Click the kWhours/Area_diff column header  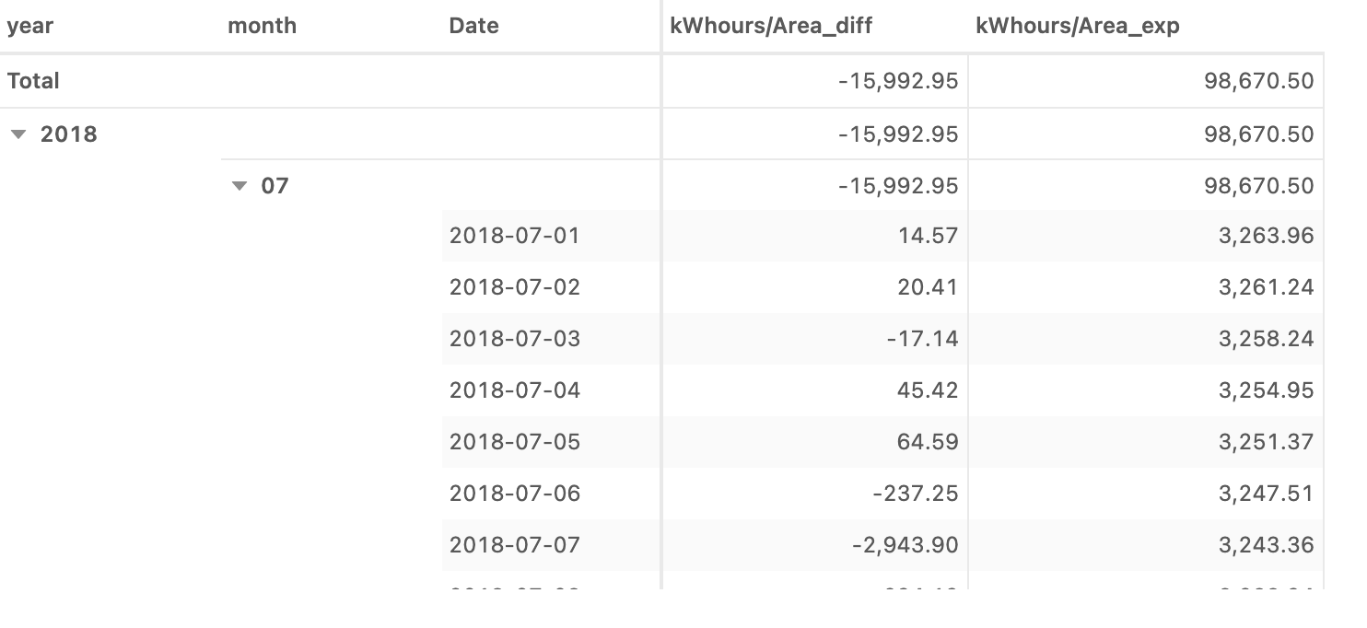771,26
